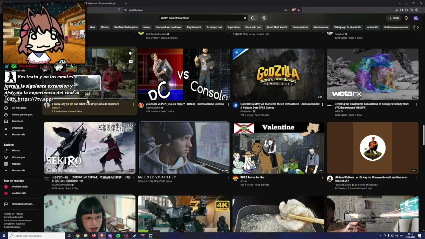
Task: Open the Wētā FX Avengers breakdown thumbnail
Action: click(373, 74)
